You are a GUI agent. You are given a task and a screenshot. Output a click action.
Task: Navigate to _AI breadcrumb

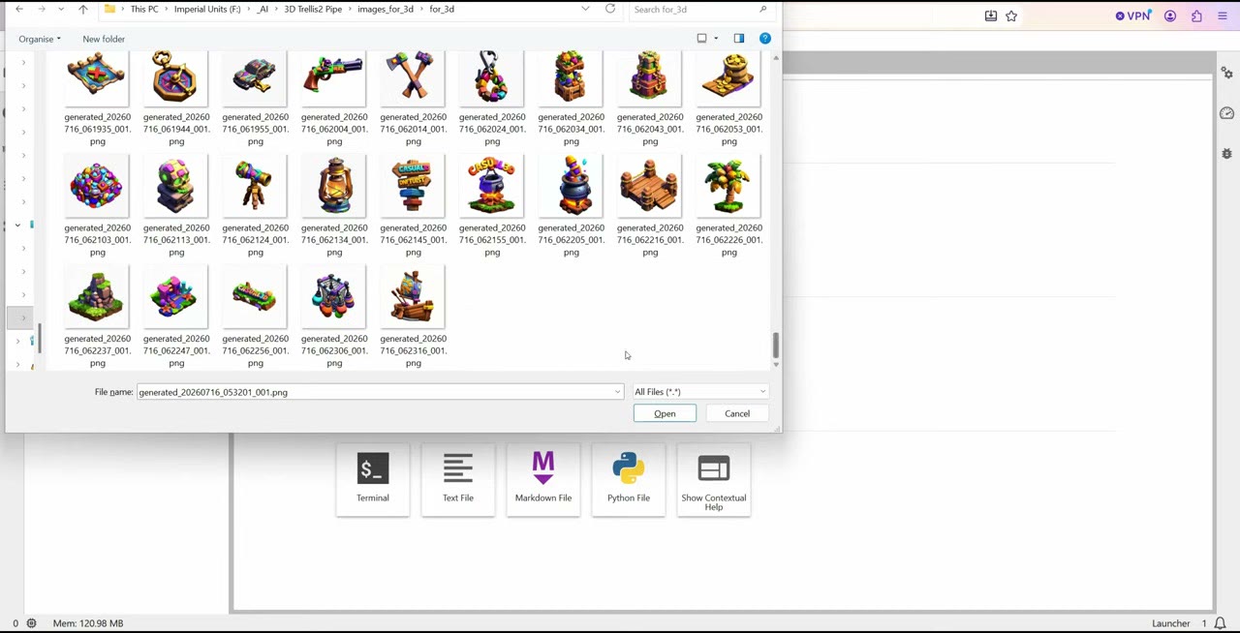263,9
